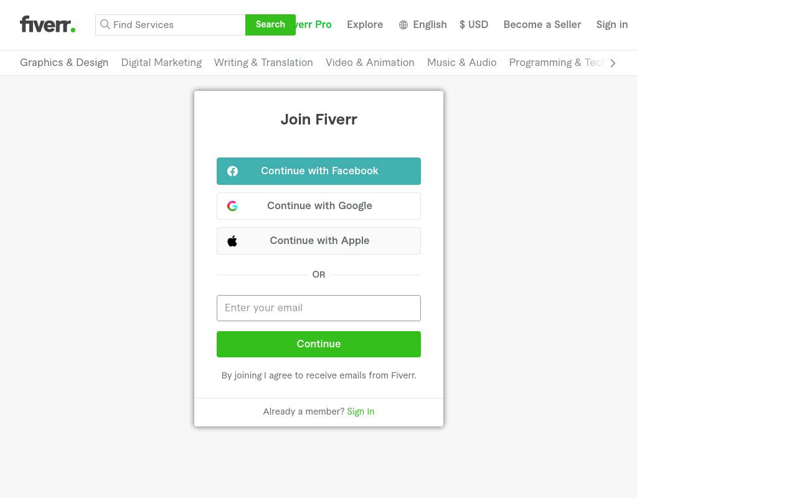Open the $ USD currency selector
This screenshot has width=797, height=498.
(474, 25)
